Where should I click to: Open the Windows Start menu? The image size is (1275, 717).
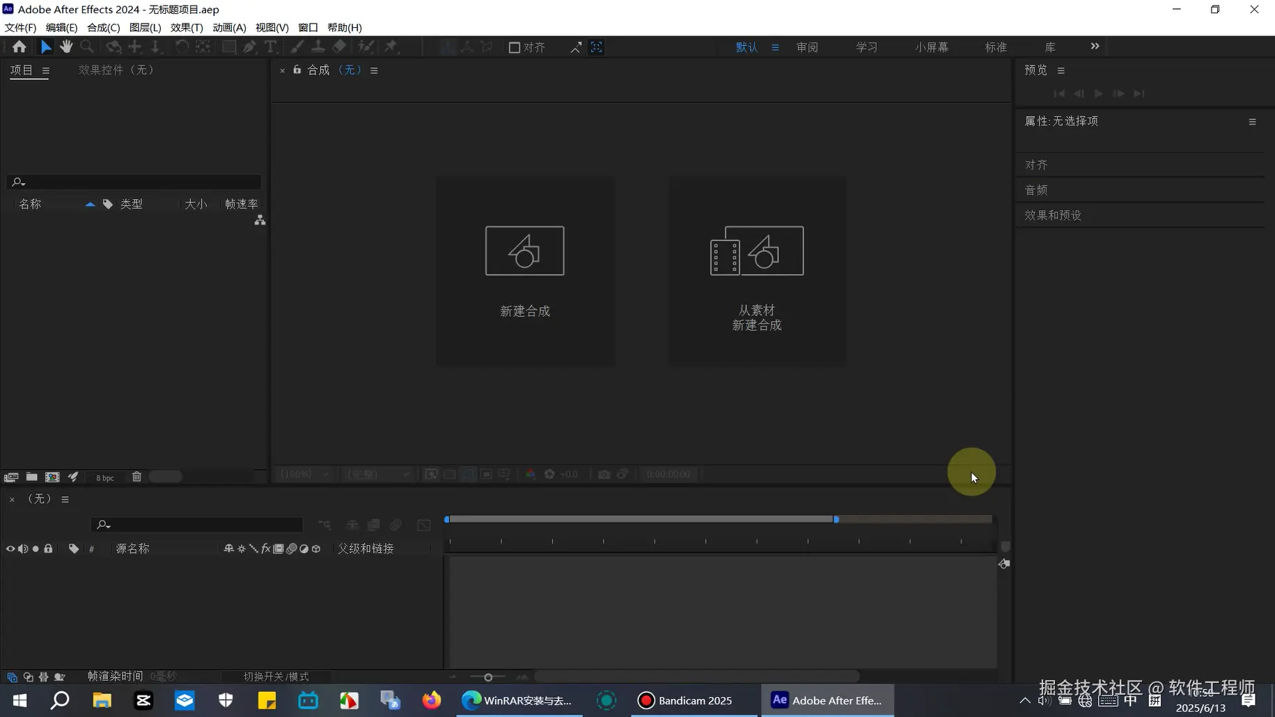(19, 700)
